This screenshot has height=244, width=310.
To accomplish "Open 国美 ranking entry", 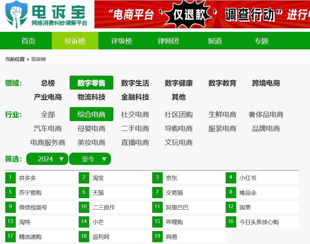I will [x=262, y=207].
